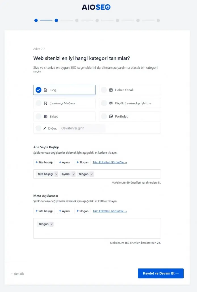
Task: Click the Haber Kanalı calendar icon
Action: (111, 90)
